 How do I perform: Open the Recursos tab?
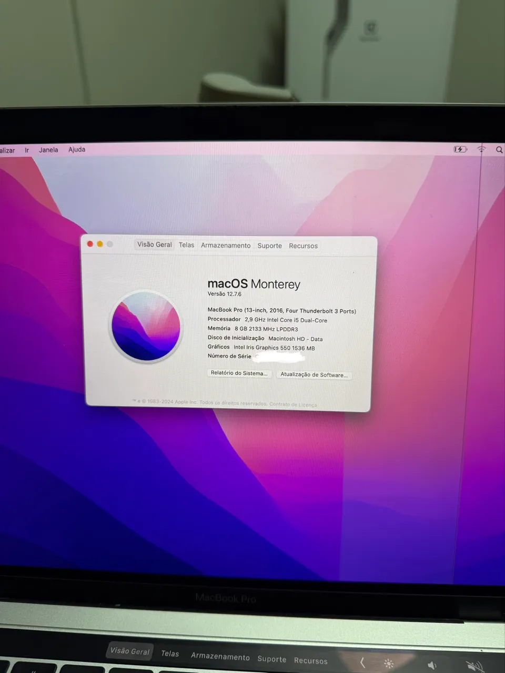303,246
